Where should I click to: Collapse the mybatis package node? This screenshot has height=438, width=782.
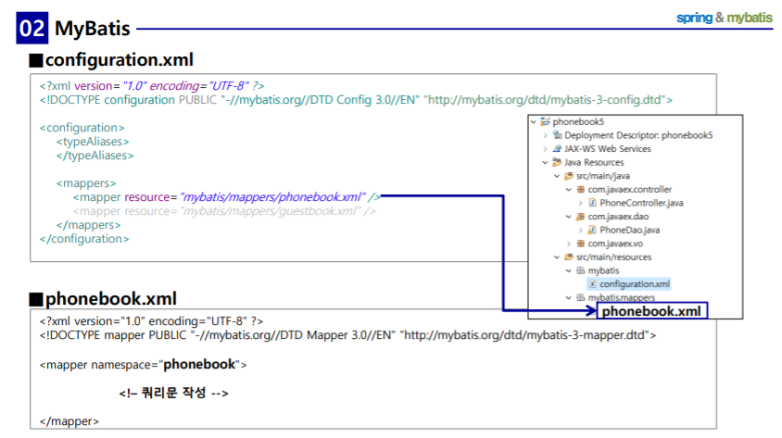569,270
